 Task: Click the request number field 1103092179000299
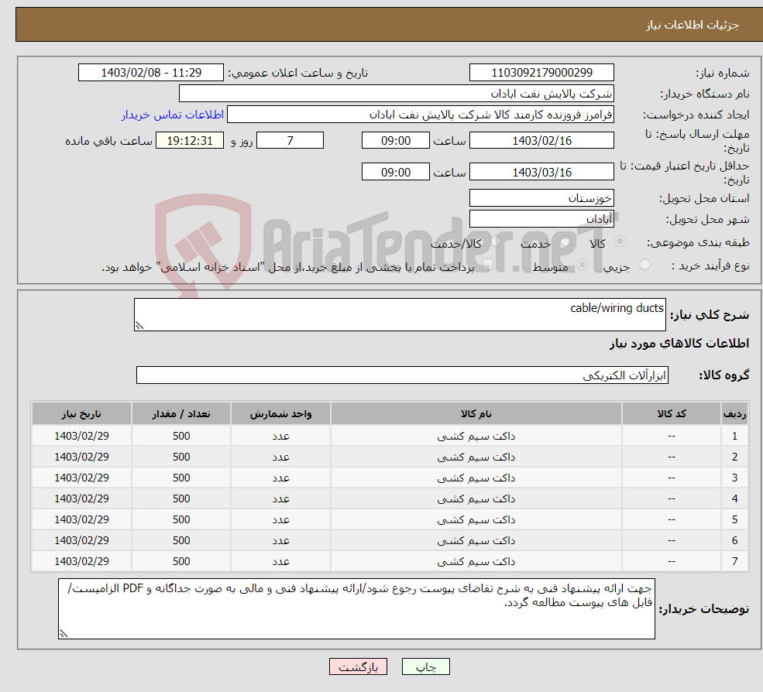click(x=541, y=73)
